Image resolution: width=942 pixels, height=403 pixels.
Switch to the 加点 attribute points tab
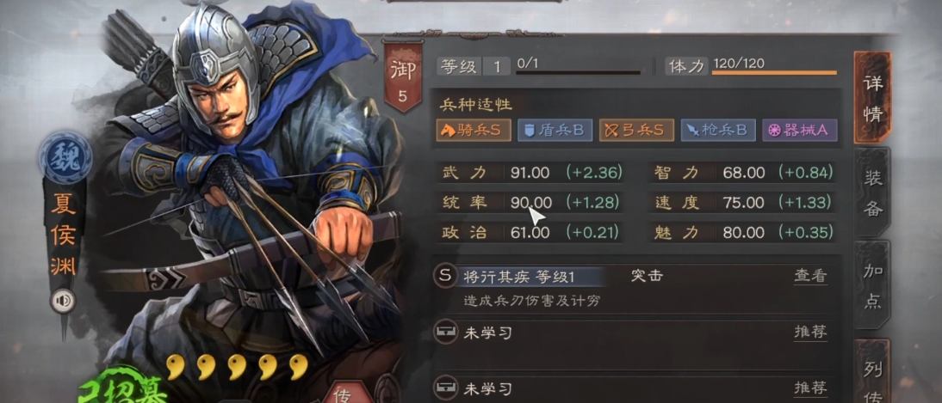[873, 285]
